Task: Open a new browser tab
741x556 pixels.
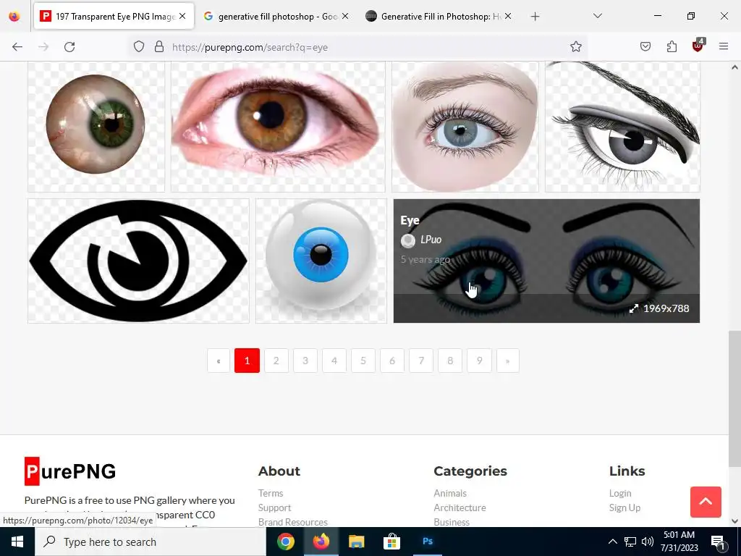Action: tap(535, 17)
